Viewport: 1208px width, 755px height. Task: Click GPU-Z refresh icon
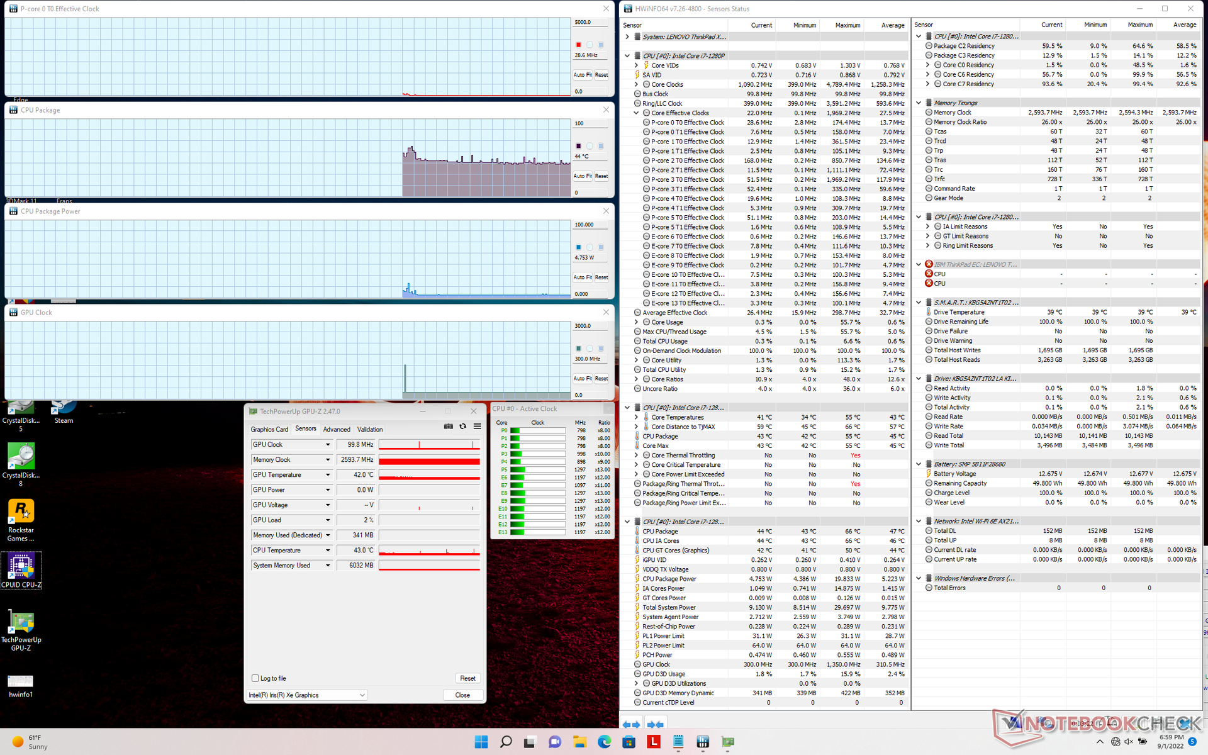(x=462, y=427)
